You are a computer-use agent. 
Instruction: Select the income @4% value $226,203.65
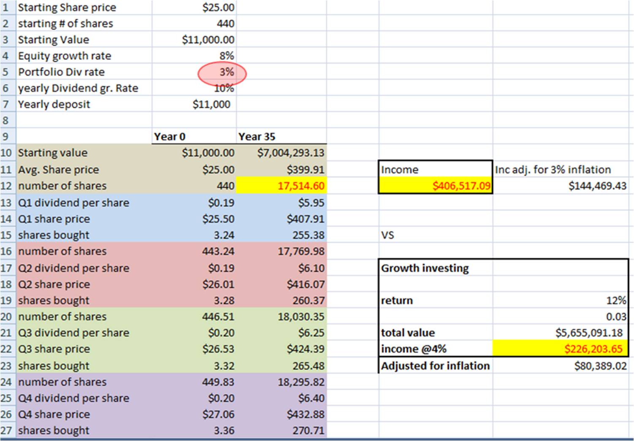click(561, 349)
